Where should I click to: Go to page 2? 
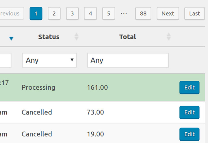tap(54, 14)
